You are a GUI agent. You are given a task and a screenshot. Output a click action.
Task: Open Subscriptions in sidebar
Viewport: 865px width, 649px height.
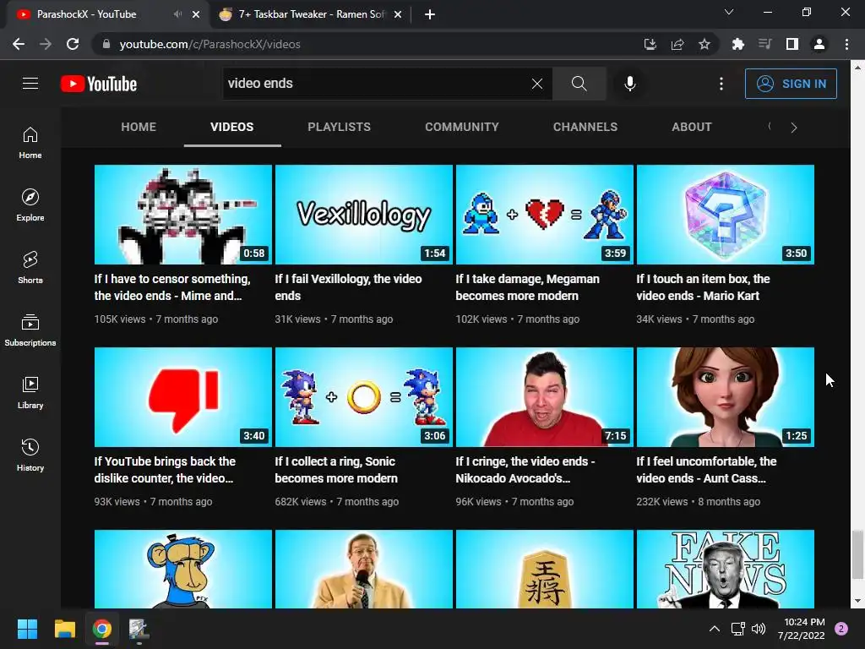coord(30,330)
